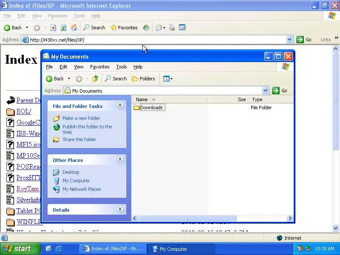Screen dimensions: 340x255
Task: Click Internet Explorer quick launch icon
Action: (59, 249)
